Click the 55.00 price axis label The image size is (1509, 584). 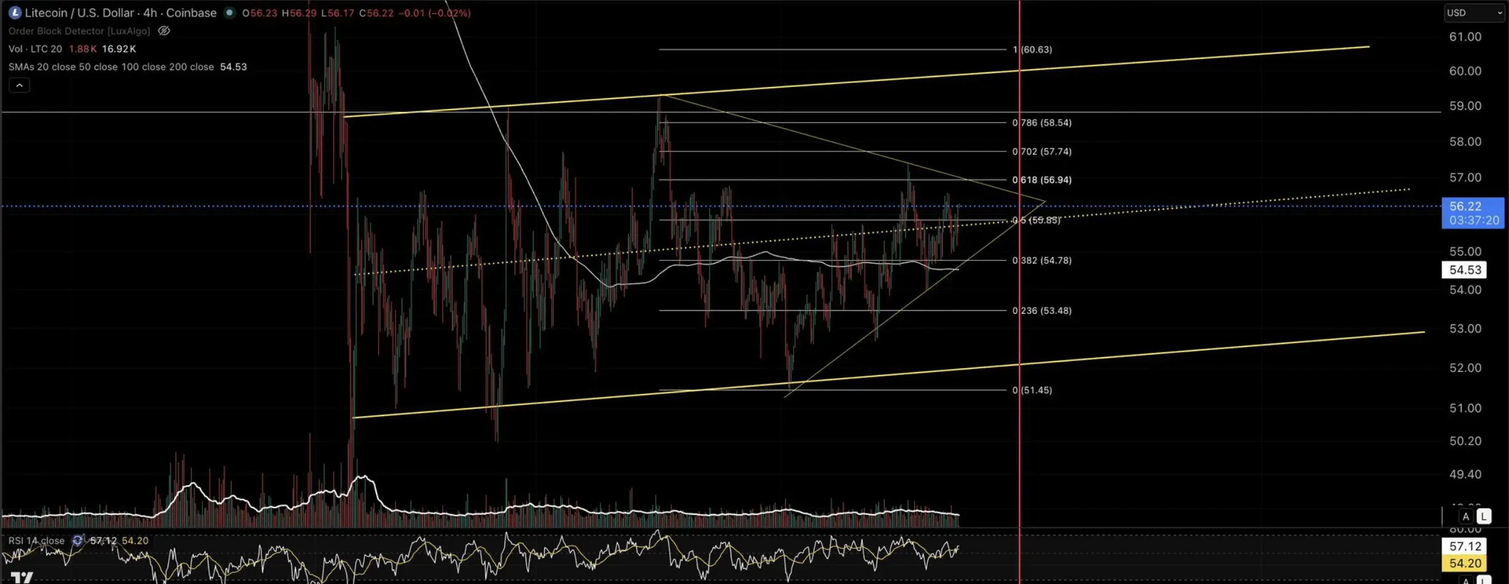pos(1465,252)
